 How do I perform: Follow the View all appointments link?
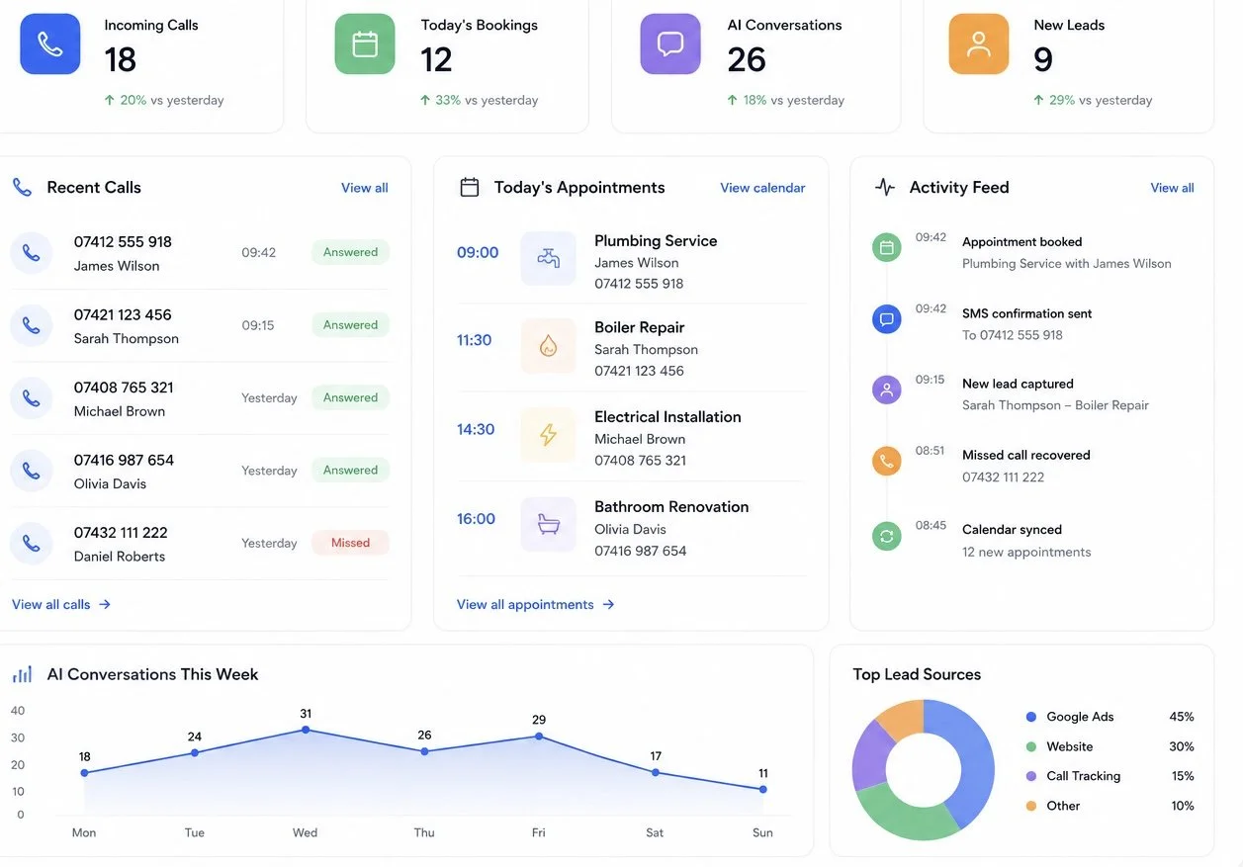(536, 604)
